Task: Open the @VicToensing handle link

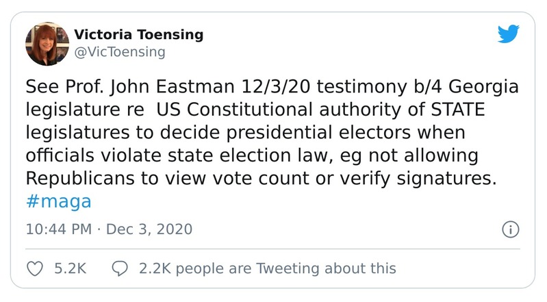Action: point(119,51)
